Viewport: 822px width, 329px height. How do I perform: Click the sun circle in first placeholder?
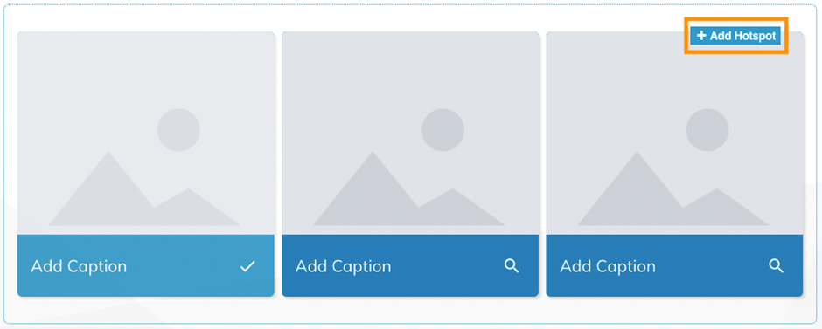pos(178,130)
